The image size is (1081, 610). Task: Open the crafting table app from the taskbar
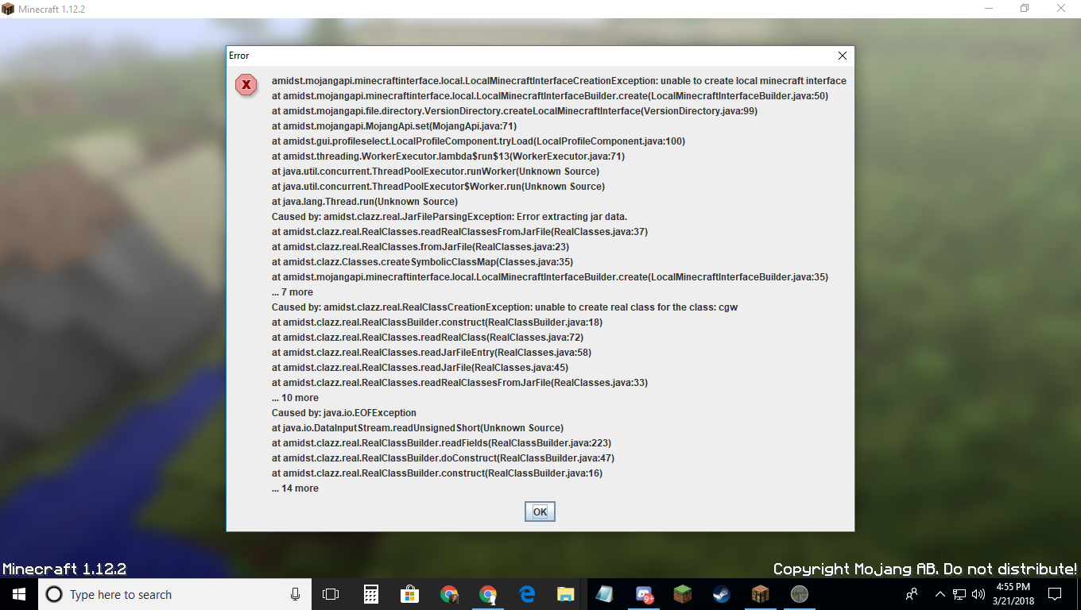(760, 593)
